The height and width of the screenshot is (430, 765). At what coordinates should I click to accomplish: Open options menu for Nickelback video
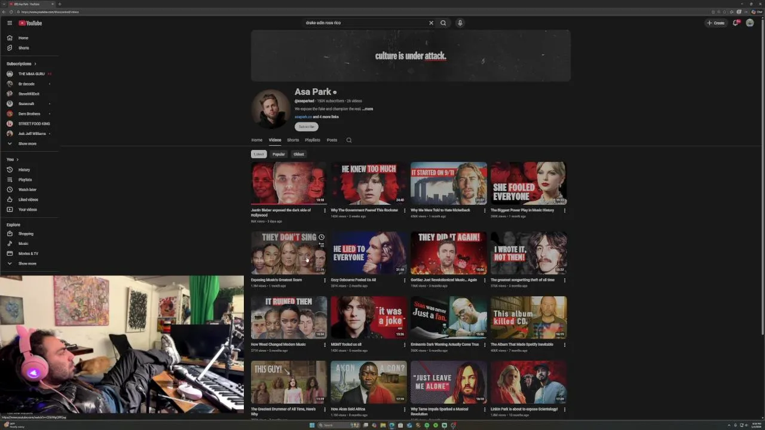tap(485, 210)
